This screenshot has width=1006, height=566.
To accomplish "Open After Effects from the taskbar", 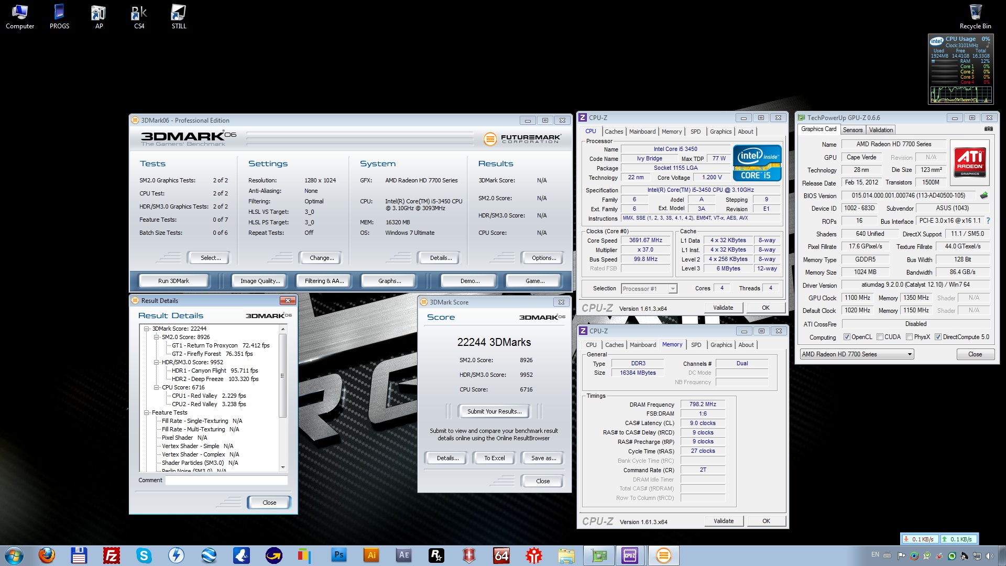I will pyautogui.click(x=404, y=555).
